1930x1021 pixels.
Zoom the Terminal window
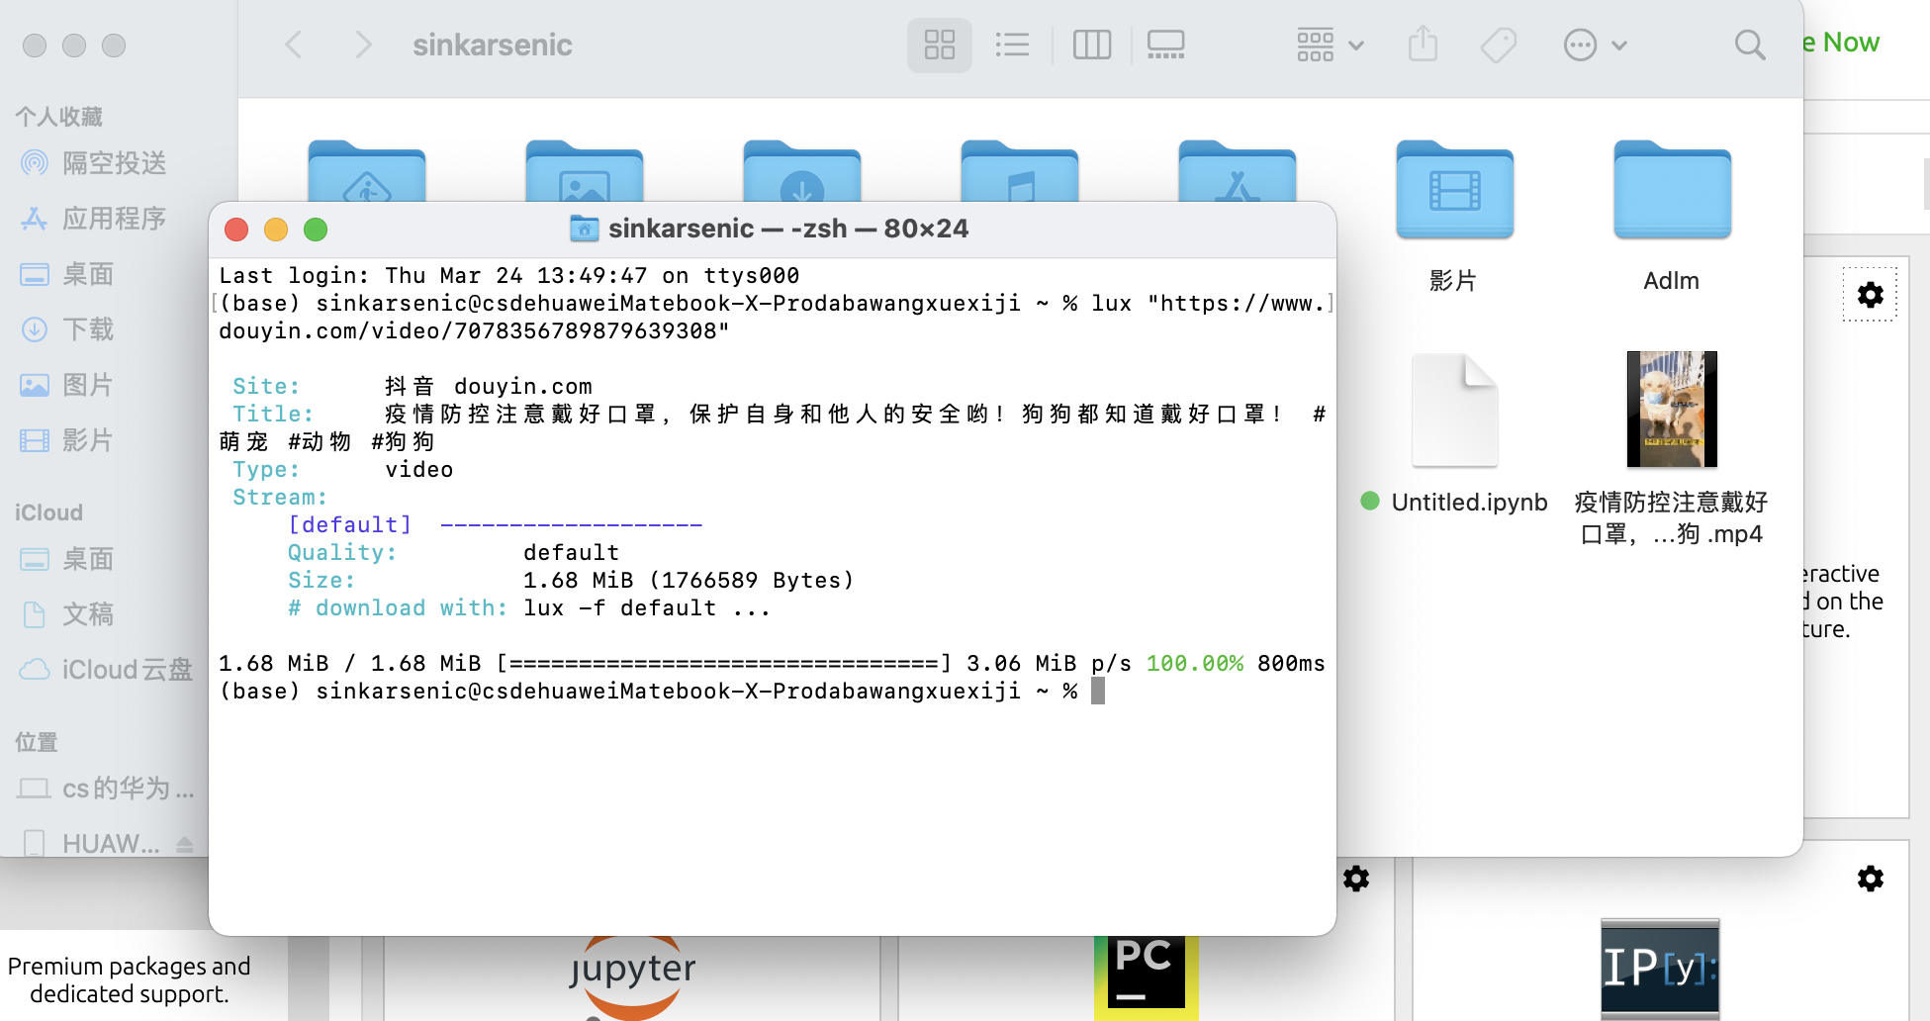(x=316, y=230)
